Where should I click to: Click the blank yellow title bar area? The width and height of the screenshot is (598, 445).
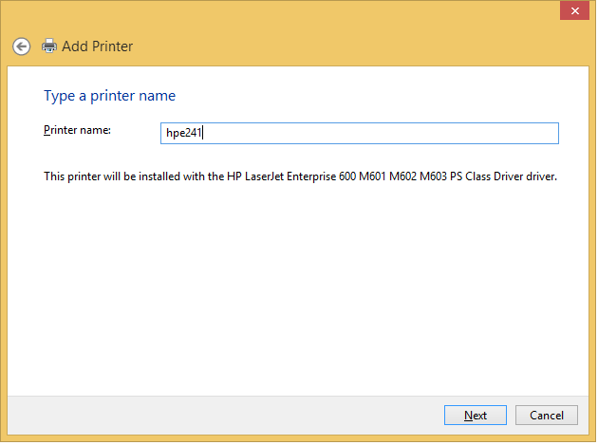click(285, 11)
